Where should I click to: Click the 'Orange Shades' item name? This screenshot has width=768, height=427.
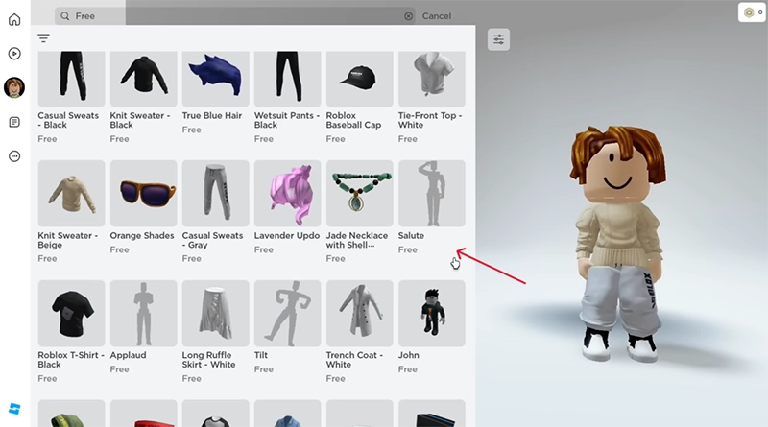point(142,235)
